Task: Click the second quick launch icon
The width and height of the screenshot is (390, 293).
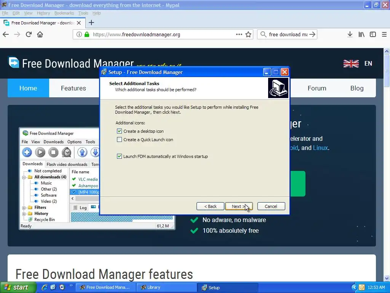Action: [53, 287]
